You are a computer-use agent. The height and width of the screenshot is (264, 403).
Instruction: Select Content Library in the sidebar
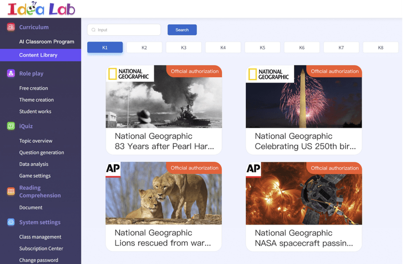(38, 55)
